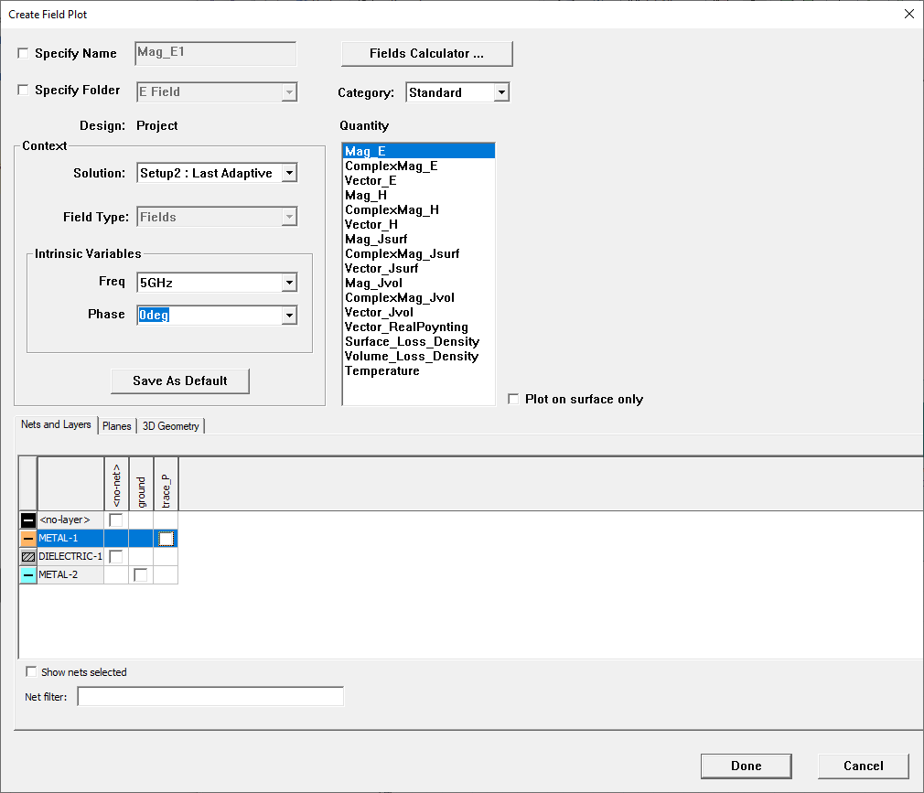
Task: Switch to the 3D Geometry tab
Action: click(171, 425)
